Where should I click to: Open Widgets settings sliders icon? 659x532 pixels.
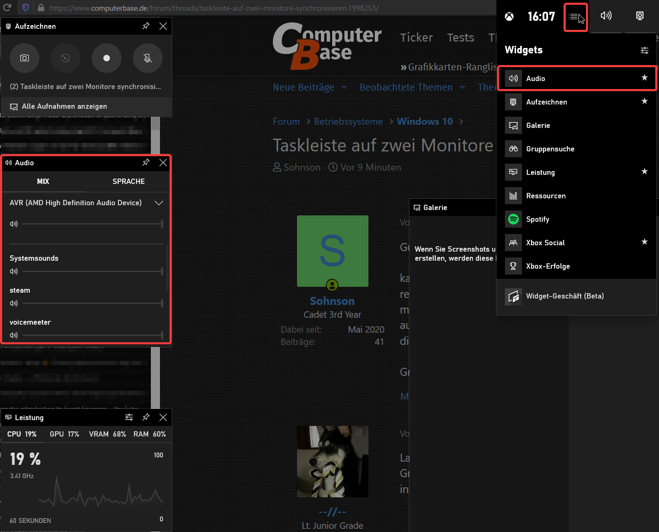point(645,50)
